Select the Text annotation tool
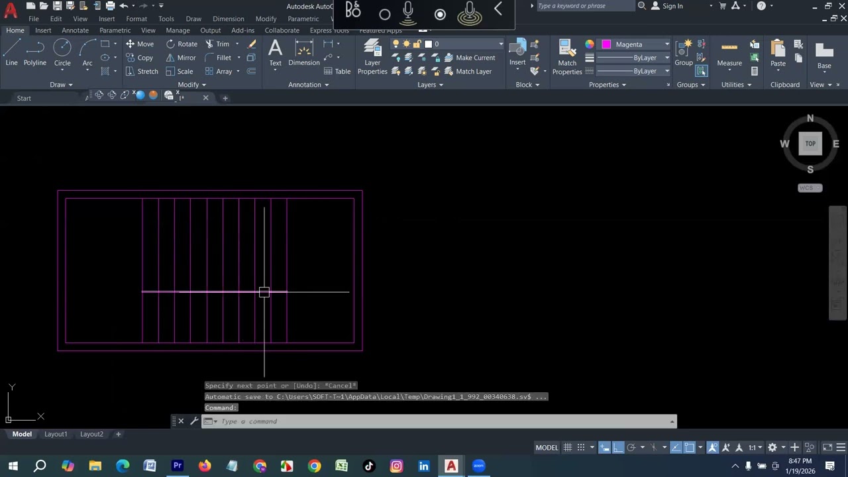The height and width of the screenshot is (477, 848). point(275,53)
